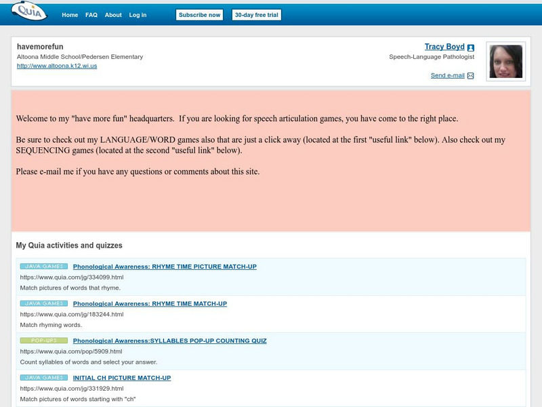Select Log in from the top navigation
The height and width of the screenshot is (407, 542).
[x=139, y=15]
